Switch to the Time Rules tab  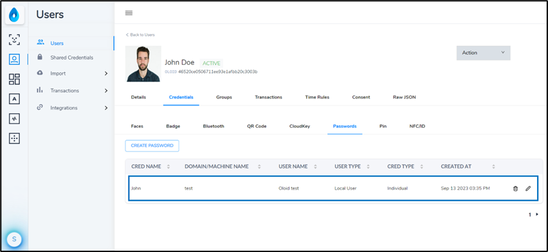[317, 97]
